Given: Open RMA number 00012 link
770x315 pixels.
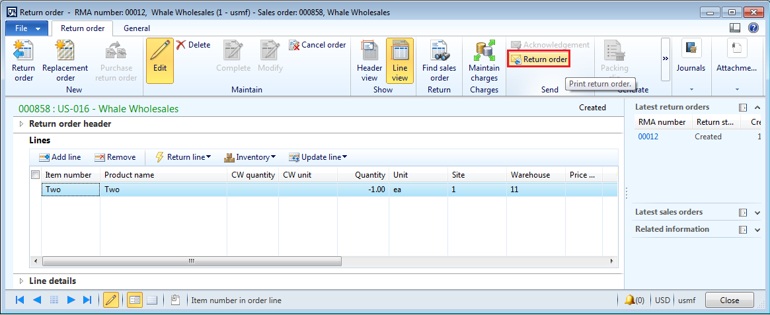Looking at the screenshot, I should pos(648,137).
